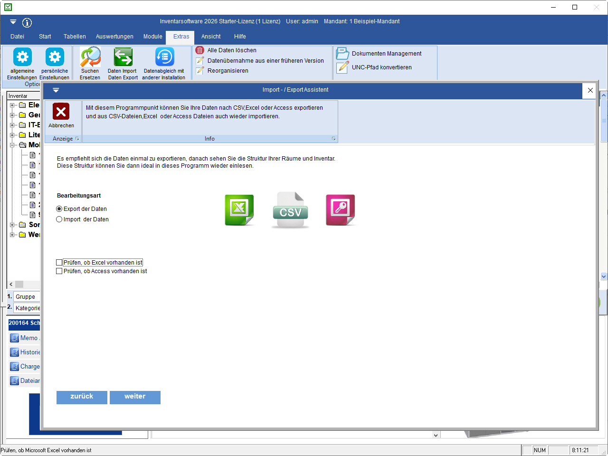Click the info icon in title bar
The width and height of the screenshot is (608, 456).
(27, 22)
